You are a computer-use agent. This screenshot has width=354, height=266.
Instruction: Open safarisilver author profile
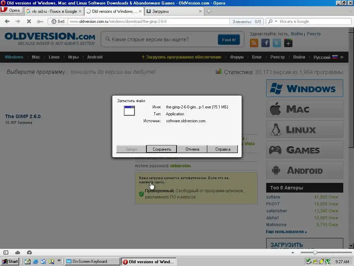pos(277,211)
